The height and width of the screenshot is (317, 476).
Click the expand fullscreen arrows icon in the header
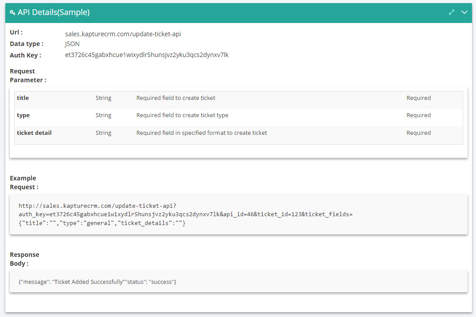click(452, 12)
